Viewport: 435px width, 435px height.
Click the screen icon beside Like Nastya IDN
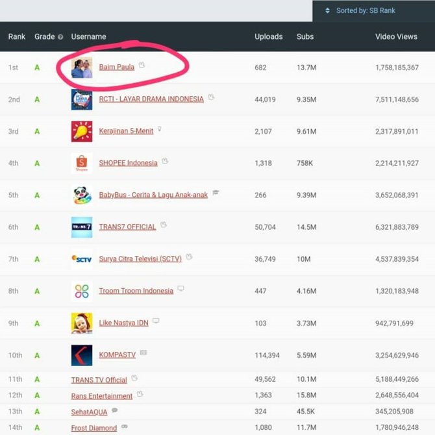click(x=156, y=321)
